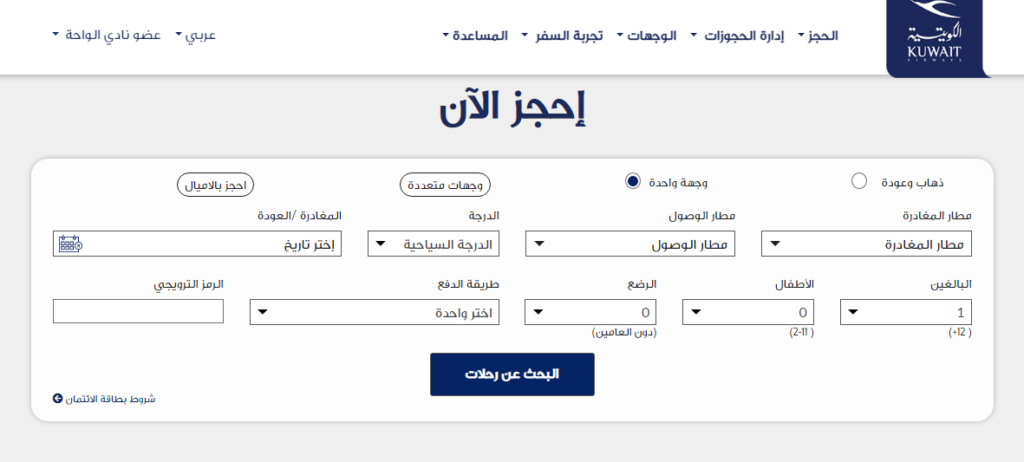Open the الأطفال children count dropdown

748,312
